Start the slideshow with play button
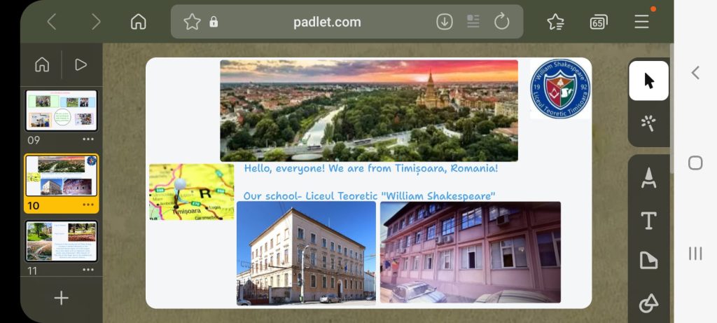The image size is (717, 323). coord(81,64)
